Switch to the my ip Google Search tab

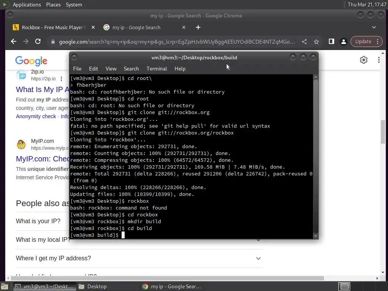145,27
